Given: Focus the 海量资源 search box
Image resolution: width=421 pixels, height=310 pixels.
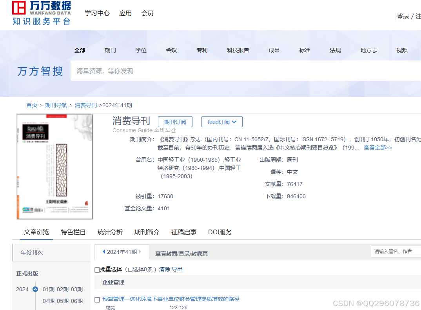Looking at the screenshot, I should coord(246,71).
